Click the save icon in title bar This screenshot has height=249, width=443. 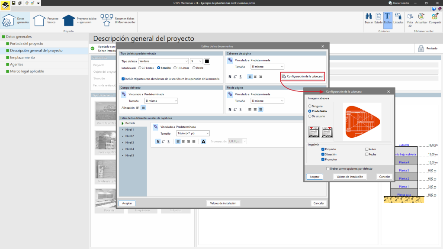click(13, 3)
